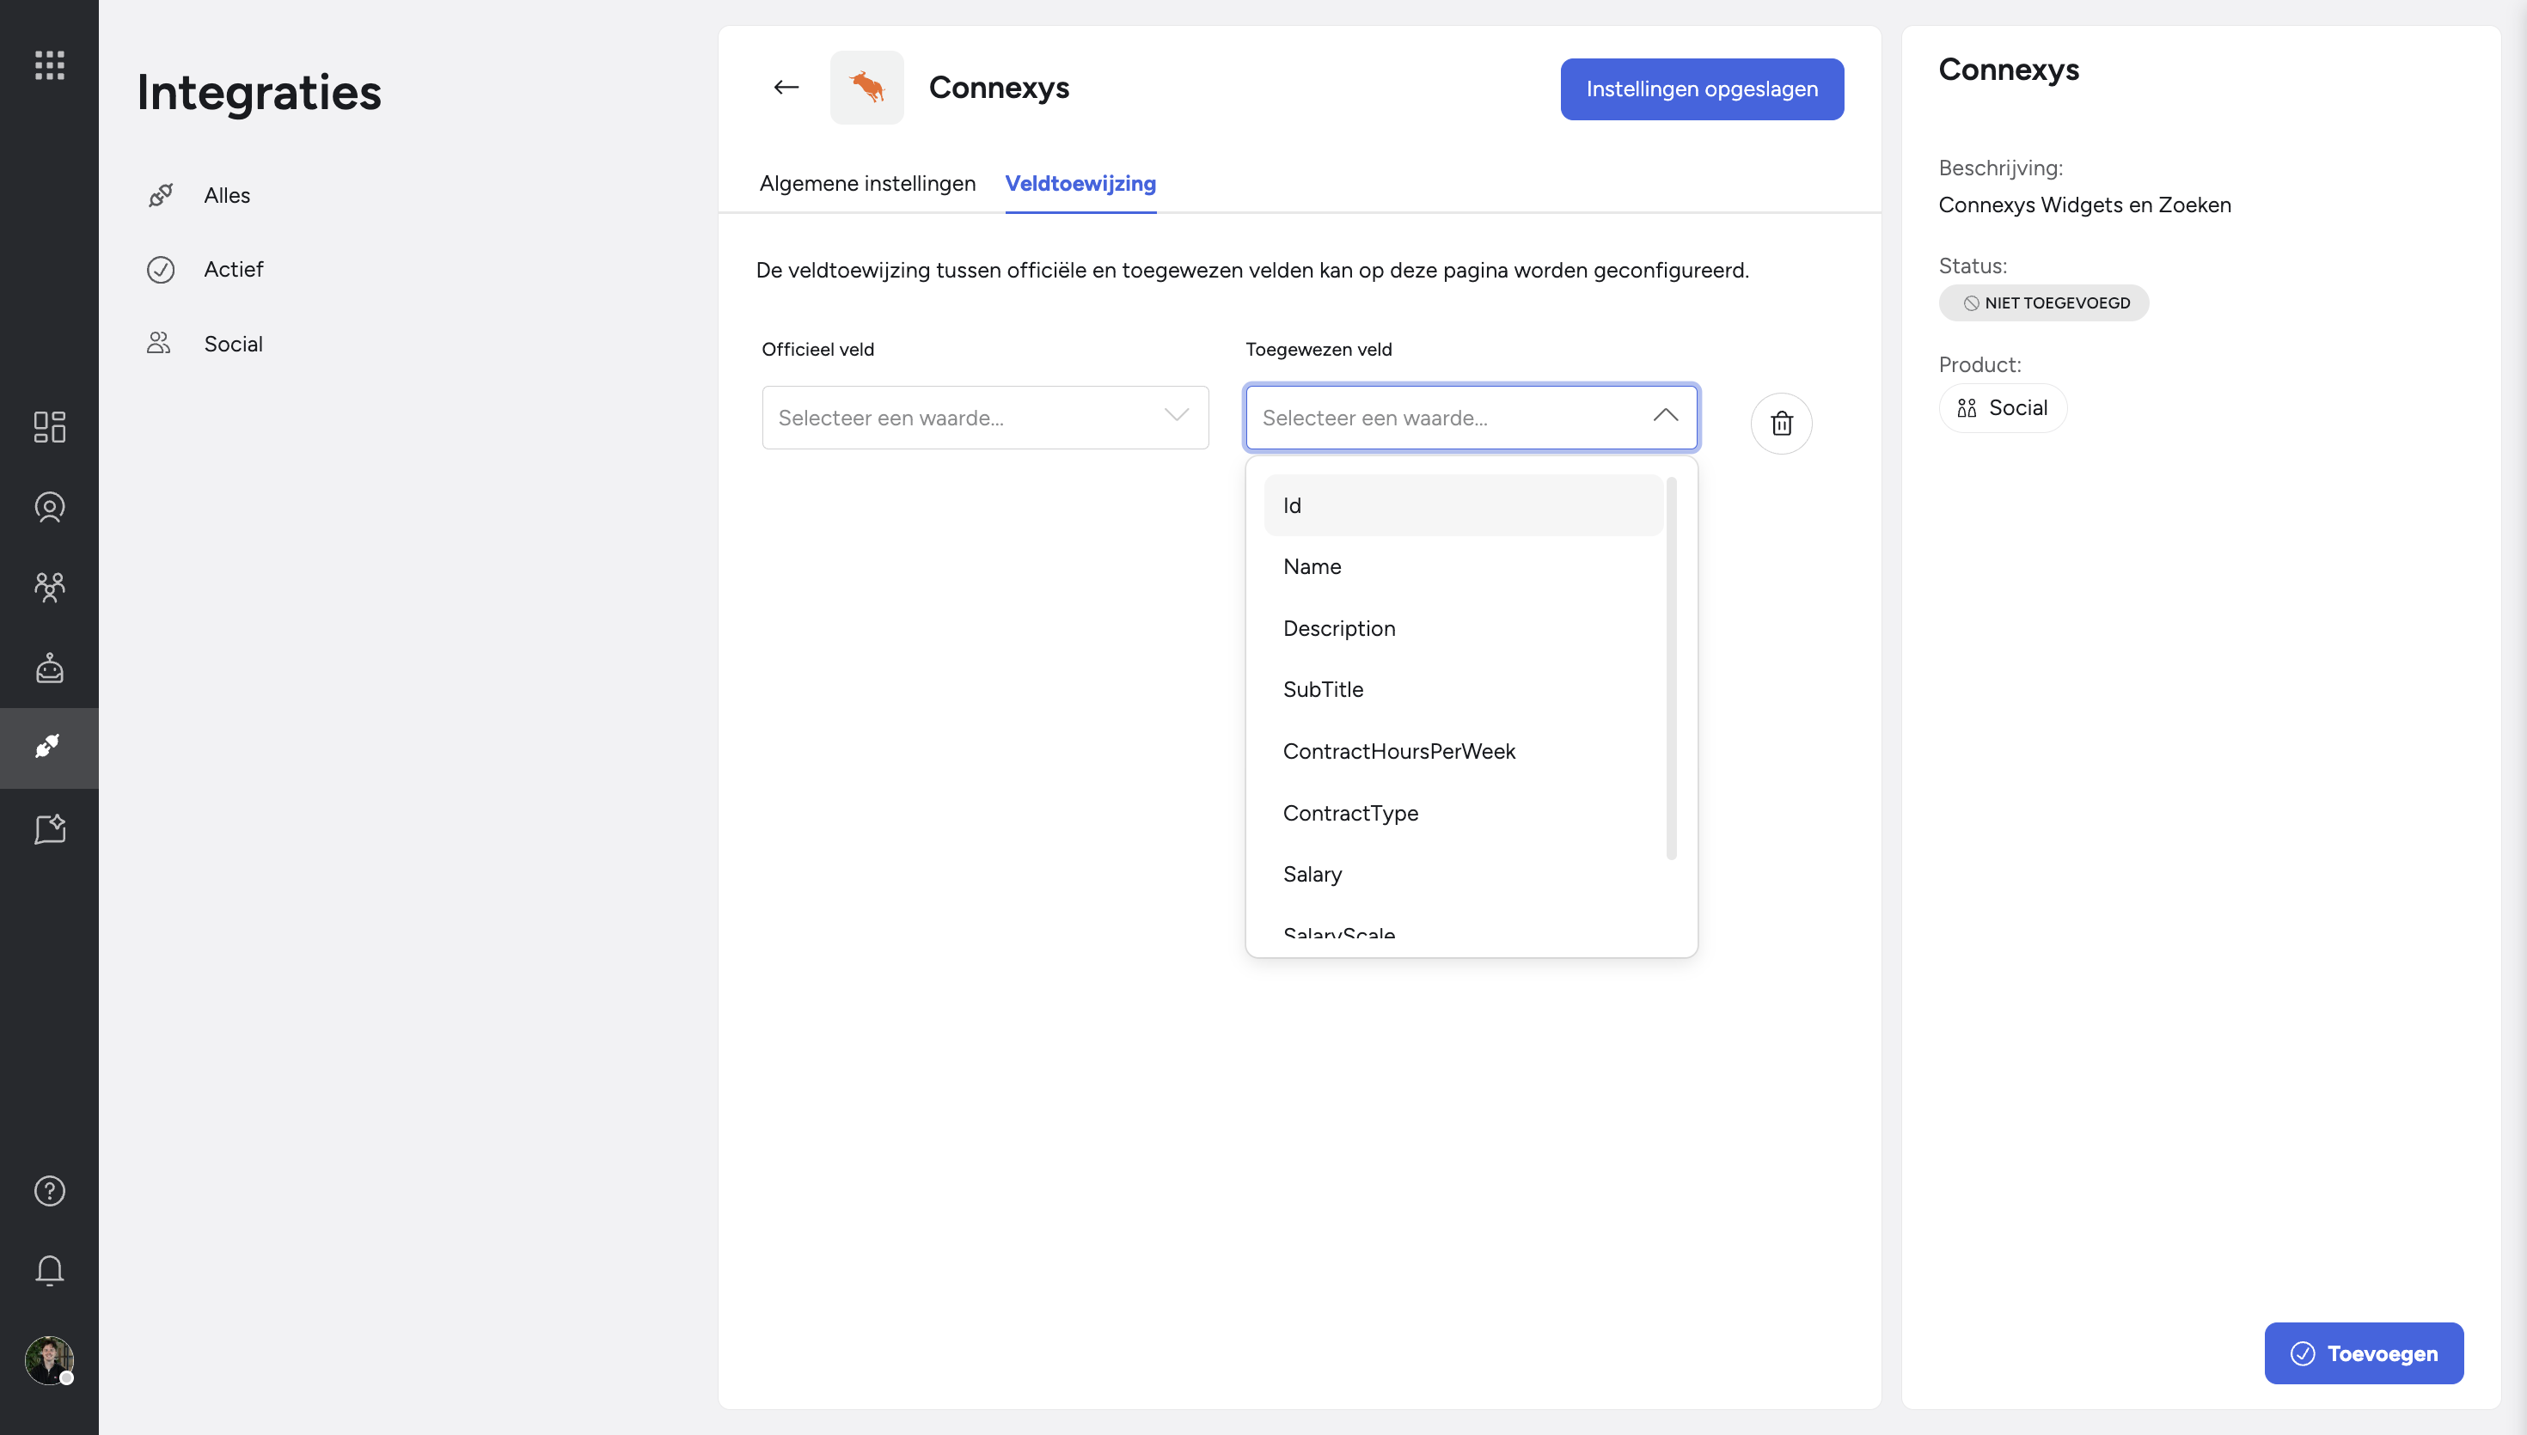Choose Description in the dropdown list
The width and height of the screenshot is (2527, 1435).
point(1463,629)
